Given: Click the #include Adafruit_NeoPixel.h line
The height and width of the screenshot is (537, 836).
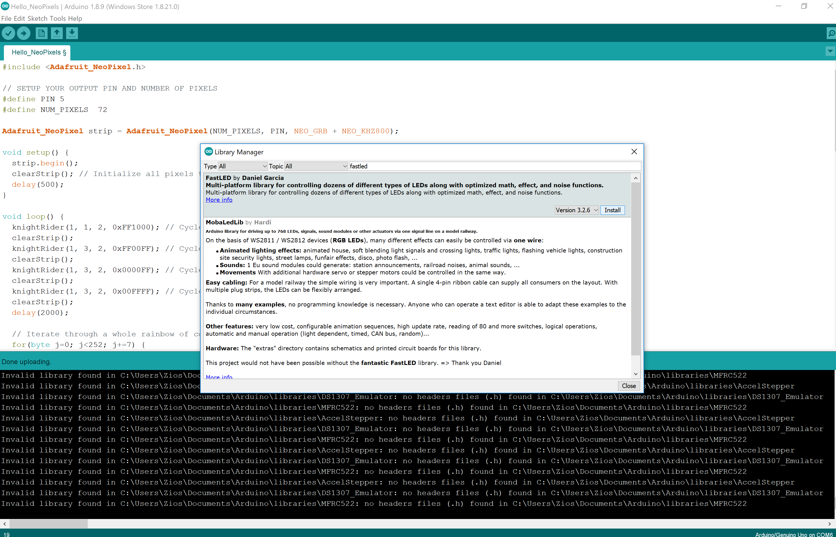Looking at the screenshot, I should 74,67.
